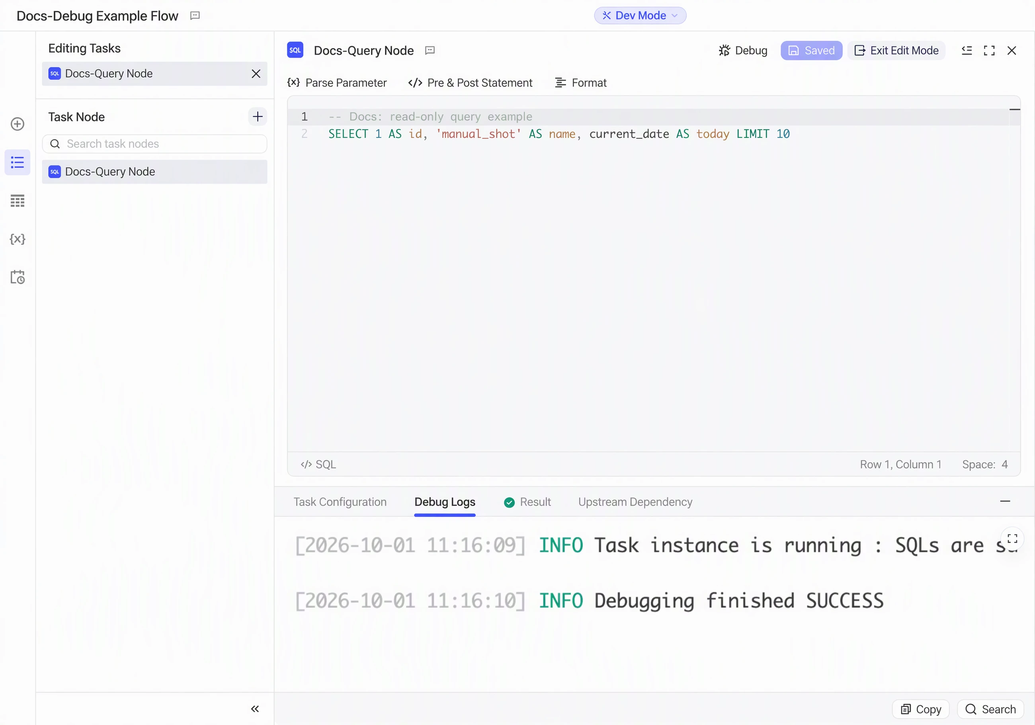
Task: Close the Docs-Query Node editing task
Action: pyautogui.click(x=256, y=74)
